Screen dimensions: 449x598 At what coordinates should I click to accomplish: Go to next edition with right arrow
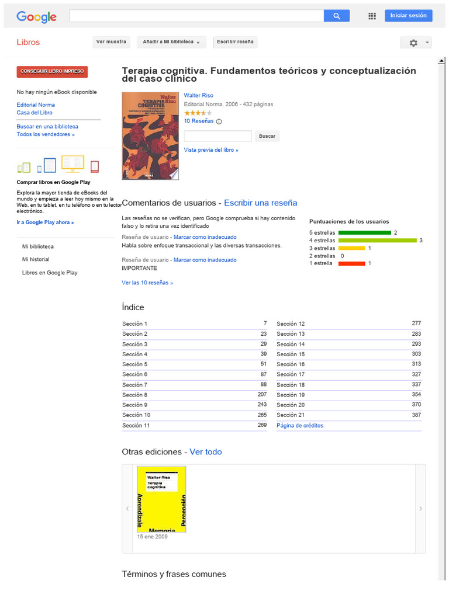click(420, 509)
